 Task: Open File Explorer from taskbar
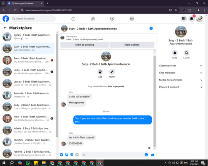coord(44,163)
